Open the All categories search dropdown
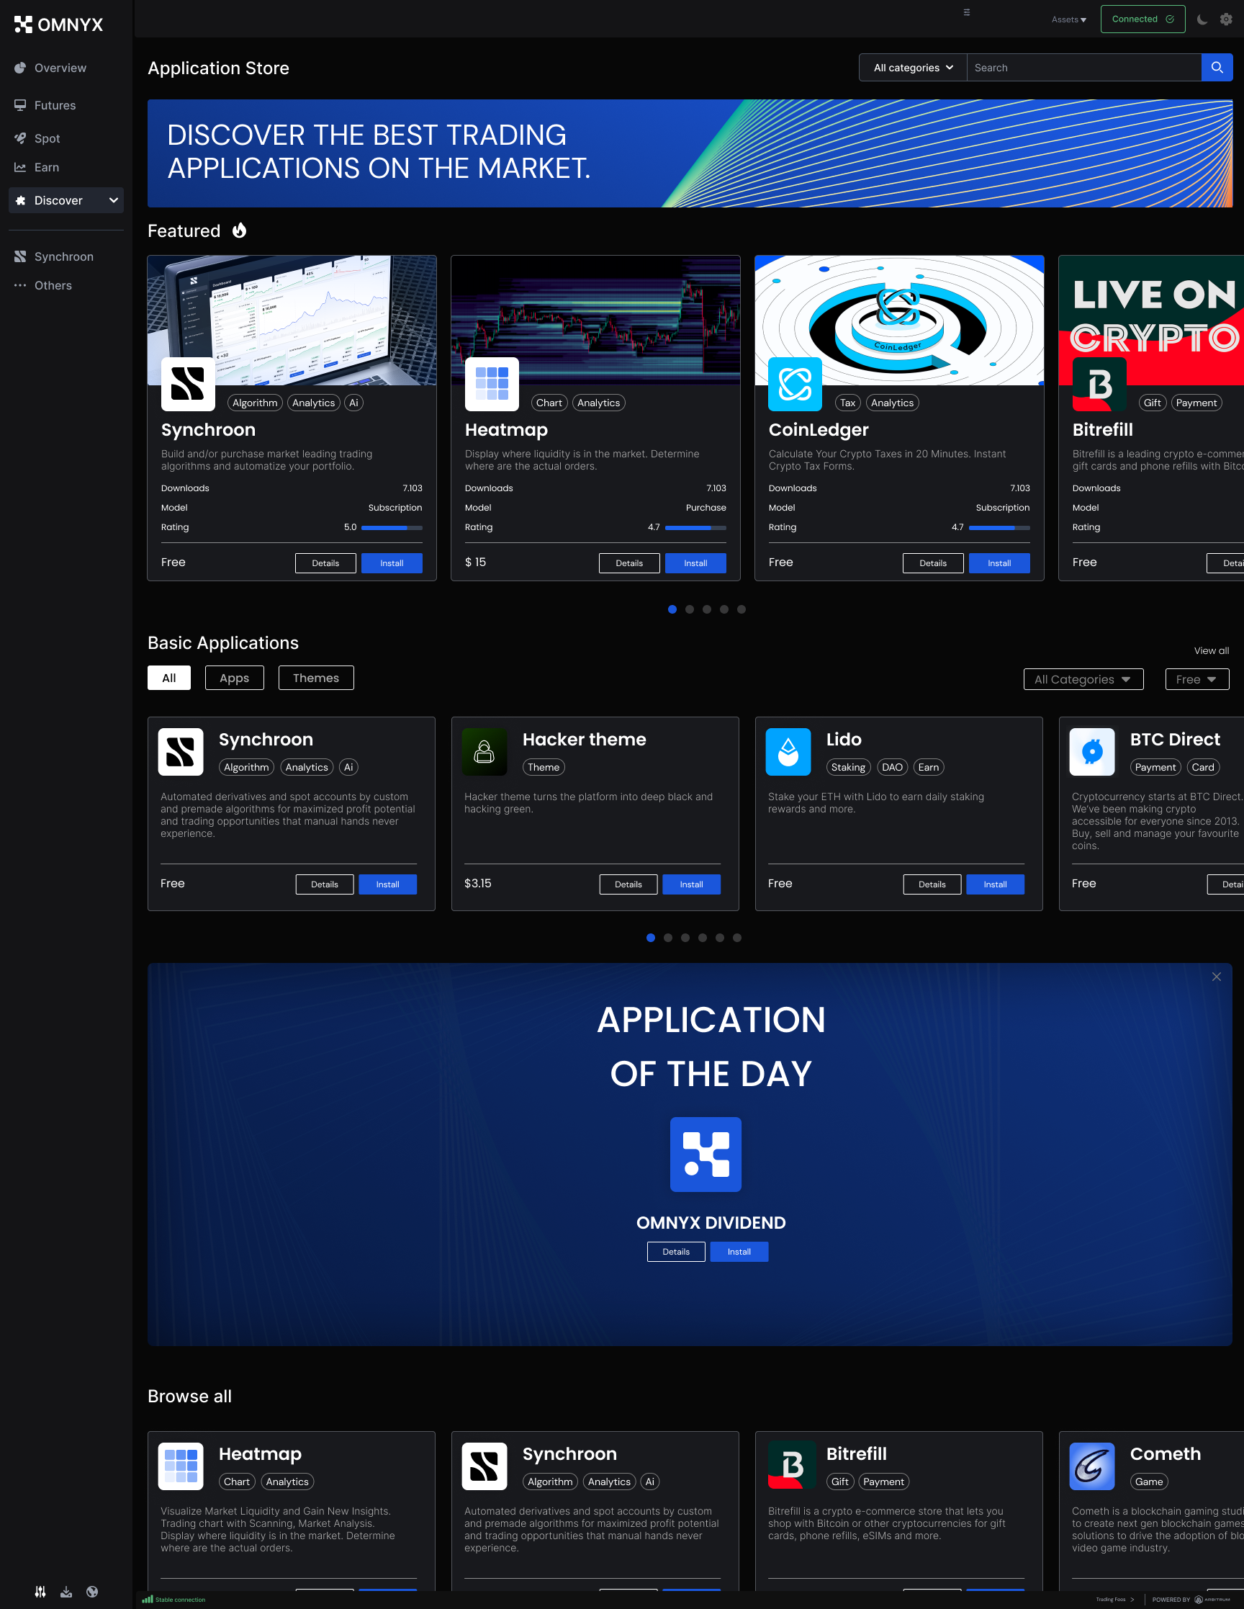 (914, 68)
